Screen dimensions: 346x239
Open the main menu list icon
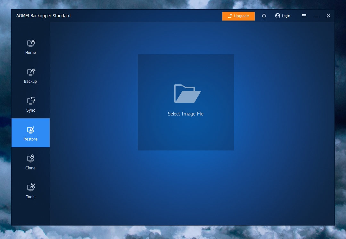click(304, 16)
